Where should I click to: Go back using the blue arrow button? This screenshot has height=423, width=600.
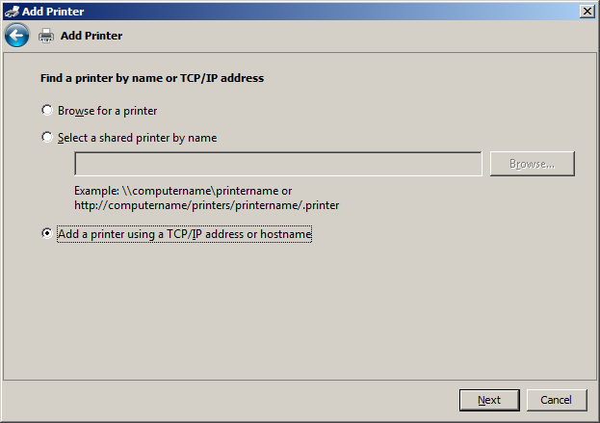(x=16, y=36)
